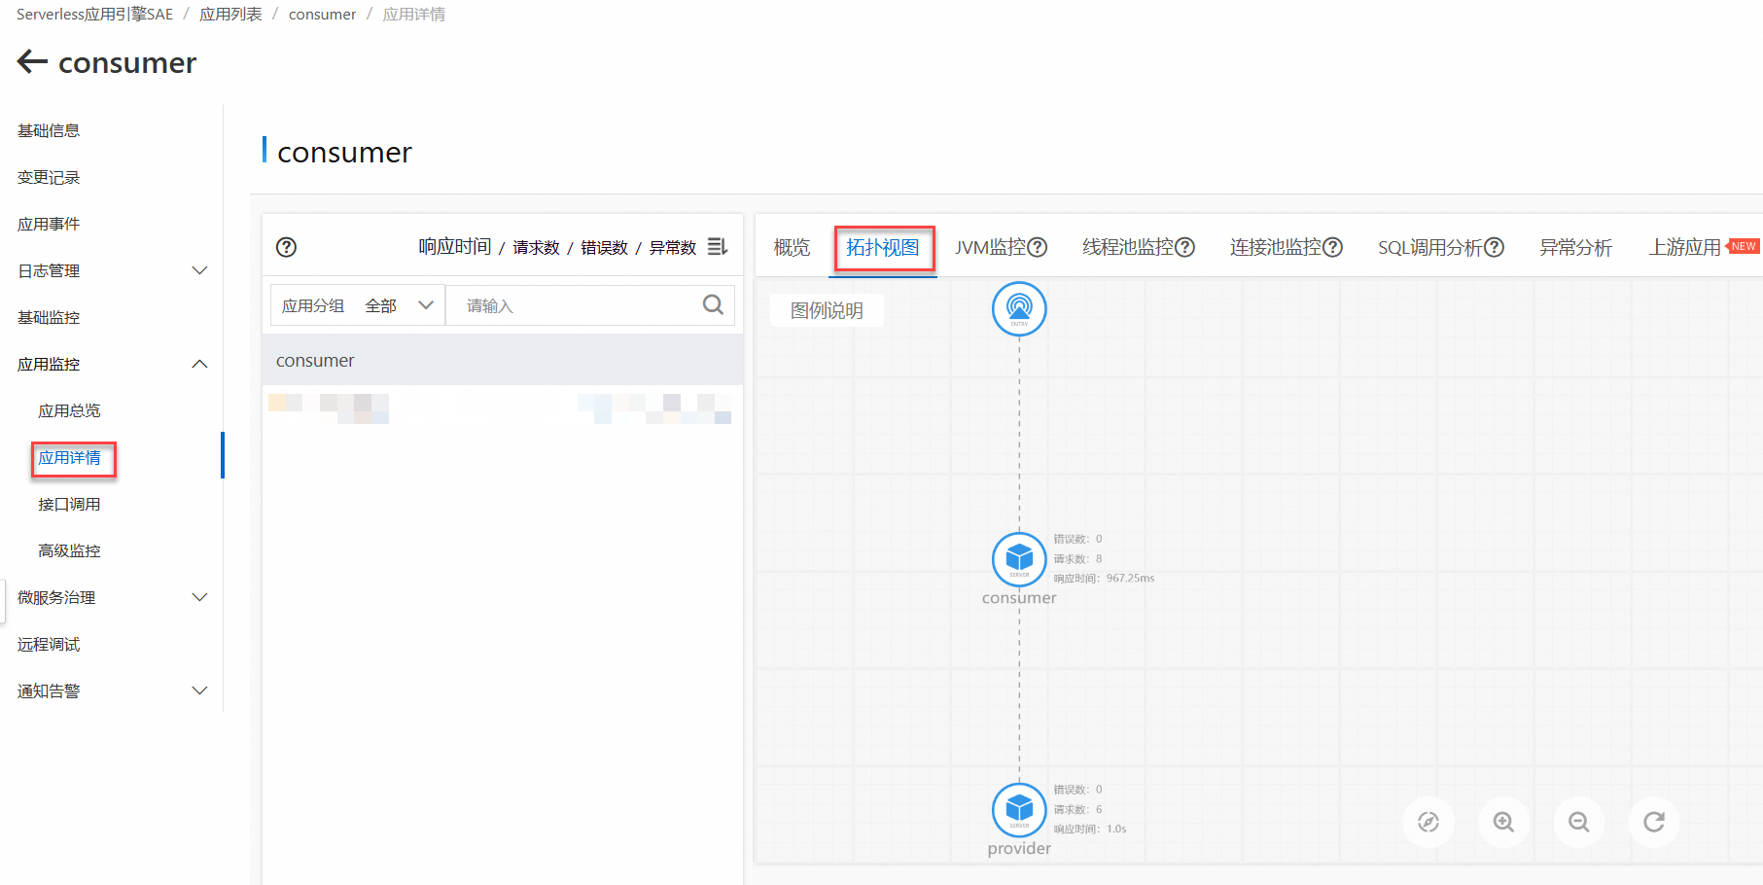
Task: Click the back arrow next to consumer title
Action: (32, 62)
